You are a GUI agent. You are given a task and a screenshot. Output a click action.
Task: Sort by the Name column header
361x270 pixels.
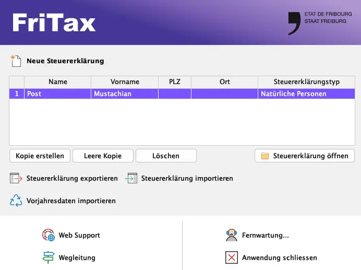[58, 82]
